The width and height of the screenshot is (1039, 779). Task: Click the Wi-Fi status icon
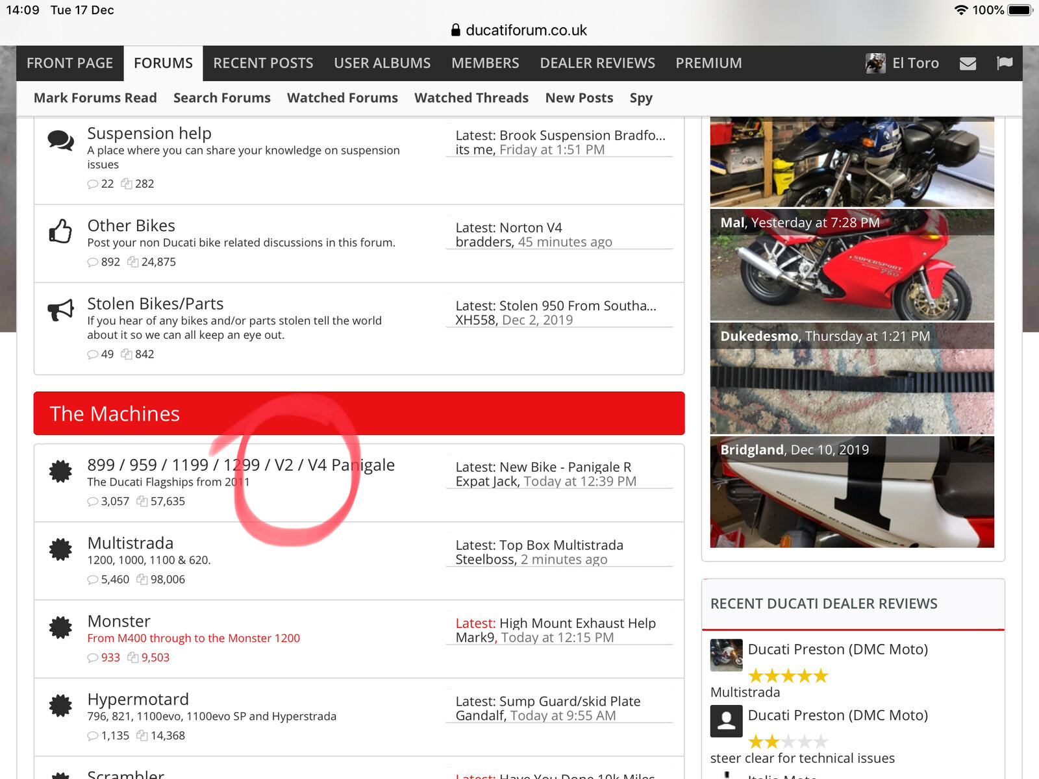click(x=961, y=10)
